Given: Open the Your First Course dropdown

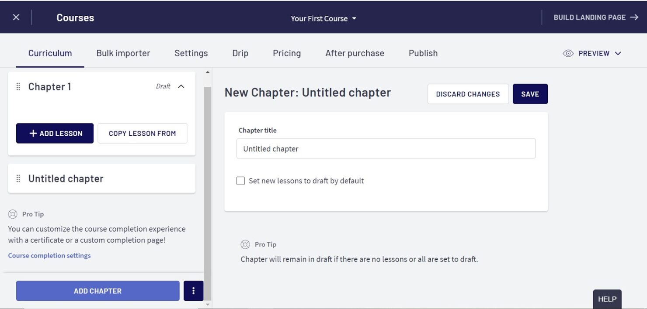Looking at the screenshot, I should click(x=323, y=18).
